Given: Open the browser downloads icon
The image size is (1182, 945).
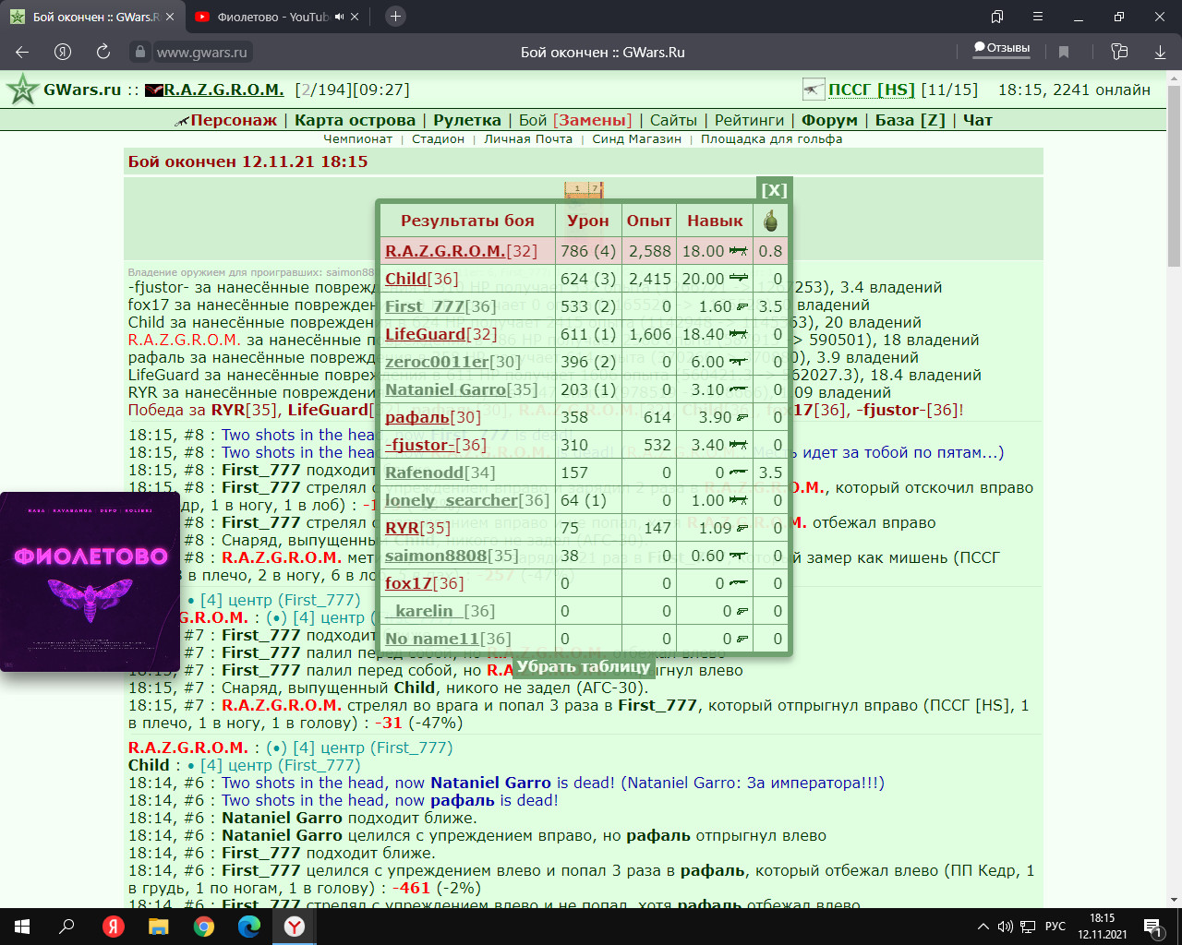Looking at the screenshot, I should pyautogui.click(x=1160, y=53).
